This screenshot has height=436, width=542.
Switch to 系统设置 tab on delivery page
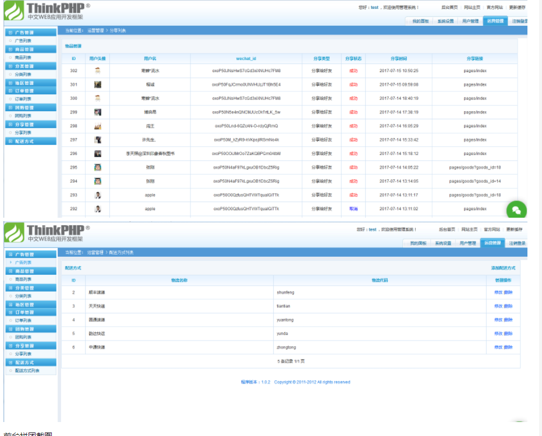[x=443, y=243]
